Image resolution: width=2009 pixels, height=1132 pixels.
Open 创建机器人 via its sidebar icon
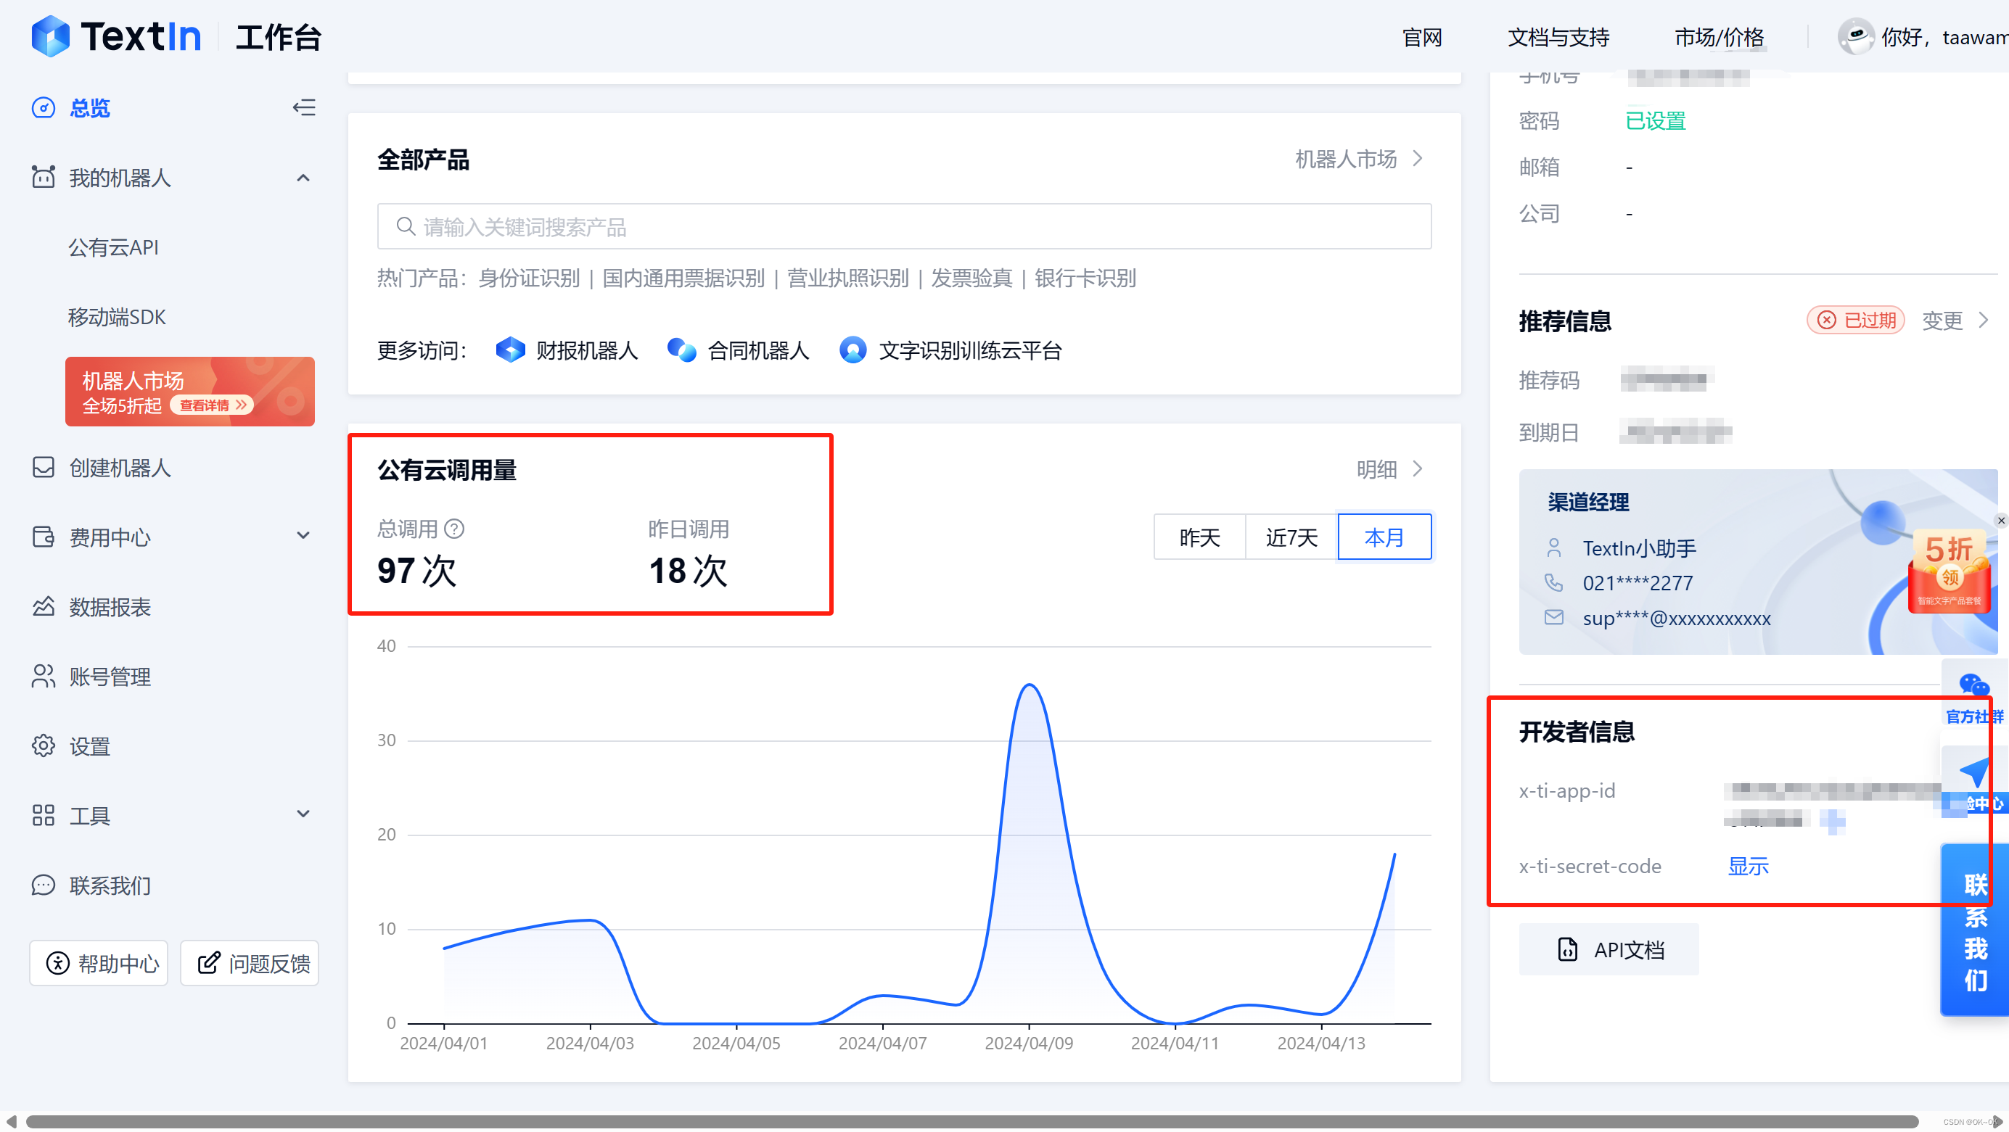point(43,468)
